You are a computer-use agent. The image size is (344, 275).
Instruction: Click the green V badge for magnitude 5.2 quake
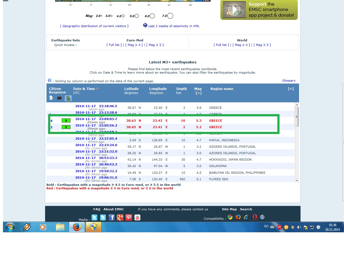[66, 127]
